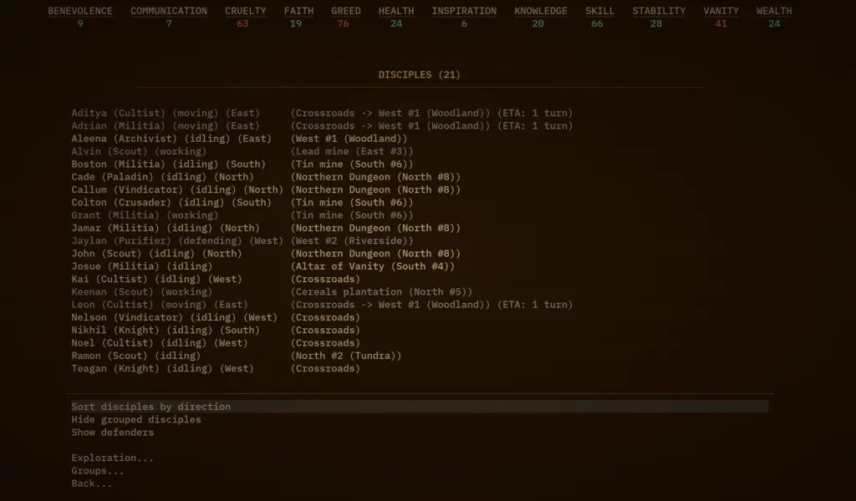Select Kai (Cultist) row

tap(216, 279)
